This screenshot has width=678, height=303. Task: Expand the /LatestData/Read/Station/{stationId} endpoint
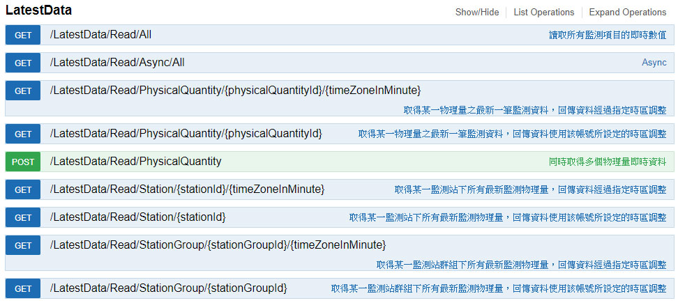click(x=137, y=217)
